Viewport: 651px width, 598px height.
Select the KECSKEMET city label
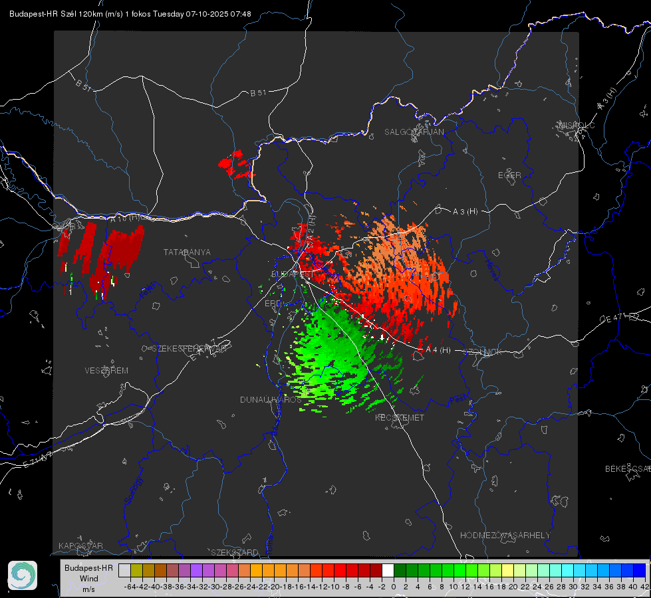[400, 417]
